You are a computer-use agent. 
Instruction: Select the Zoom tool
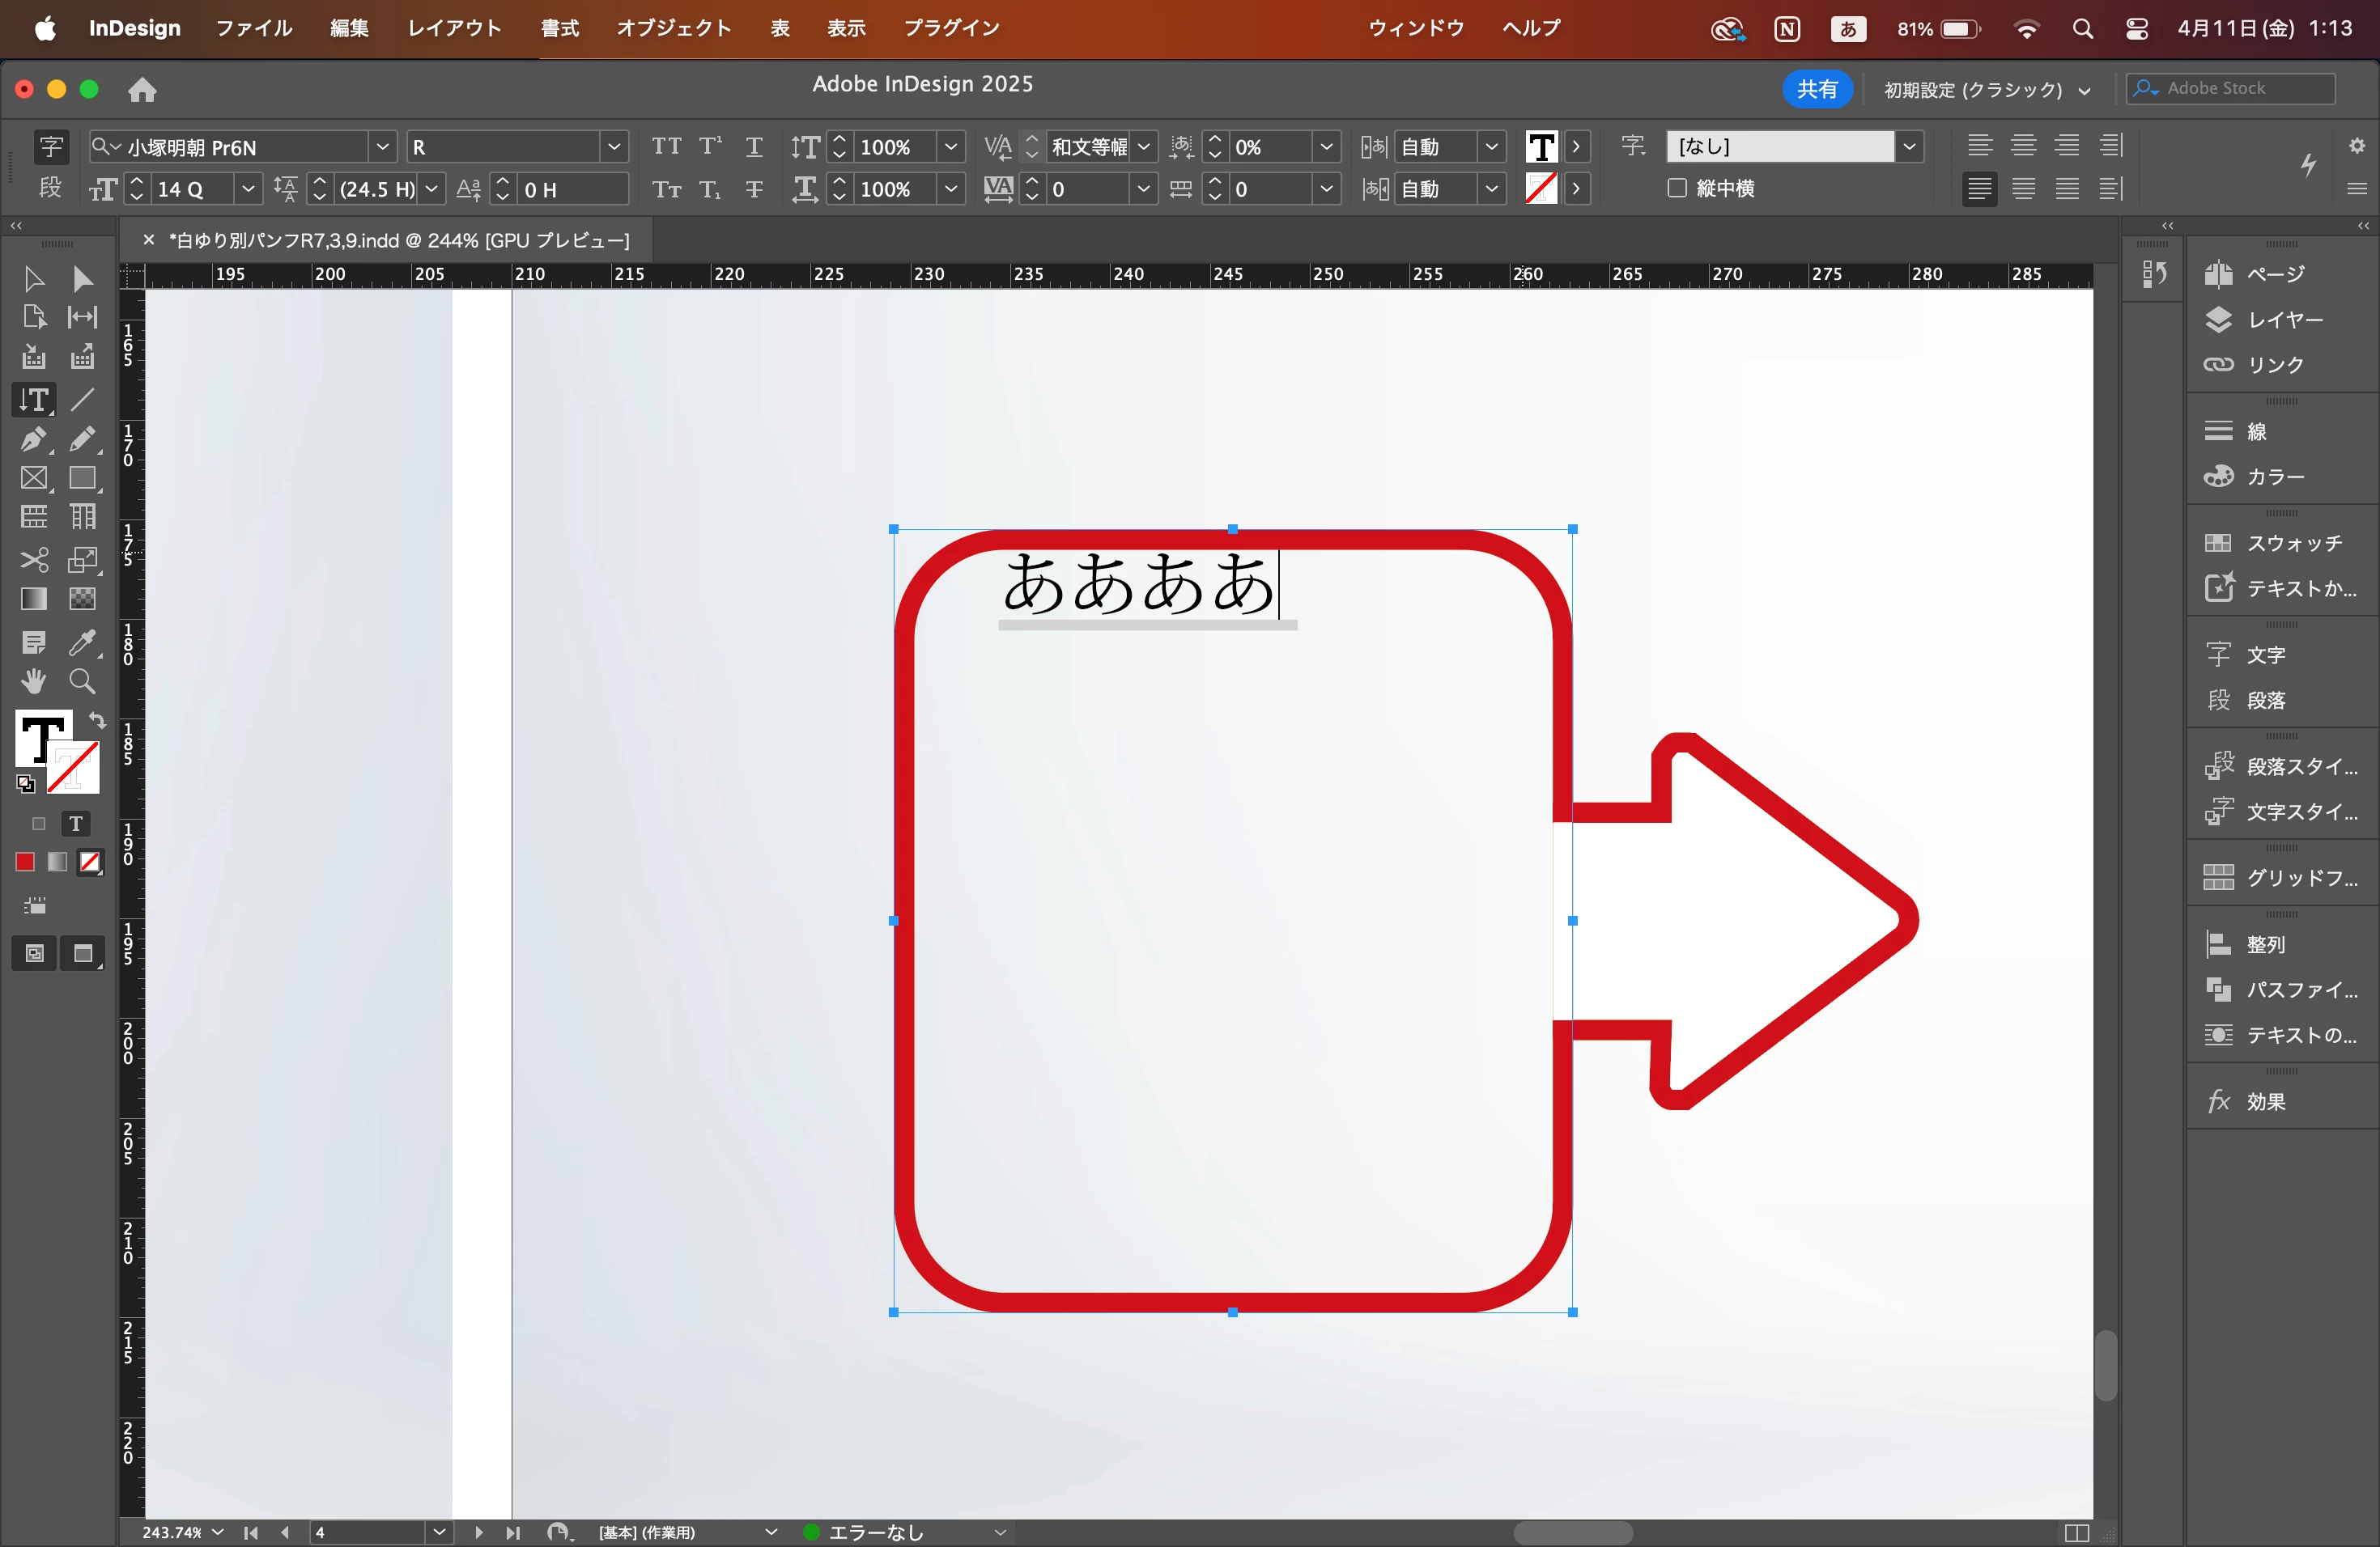[82, 681]
